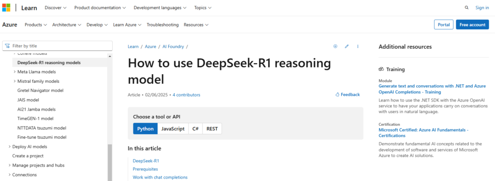Image resolution: width=495 pixels, height=181 pixels.
Task: Expand the Deploy AI models section
Action: (10, 146)
